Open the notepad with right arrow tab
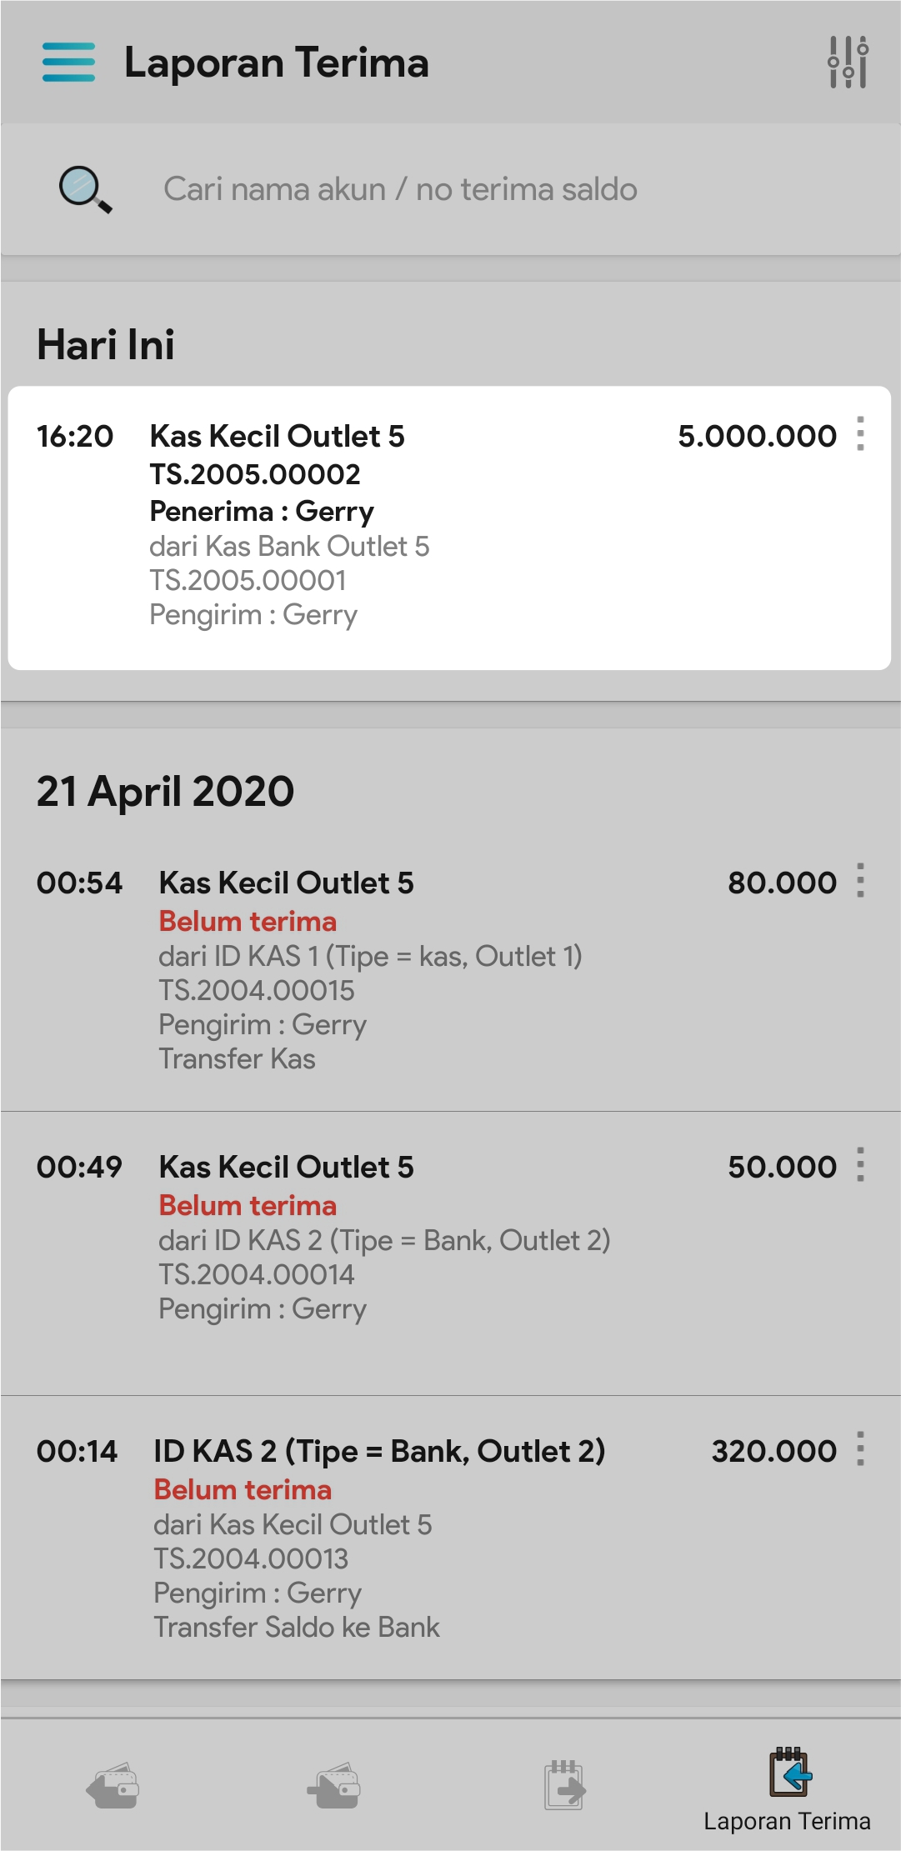 tap(564, 1787)
